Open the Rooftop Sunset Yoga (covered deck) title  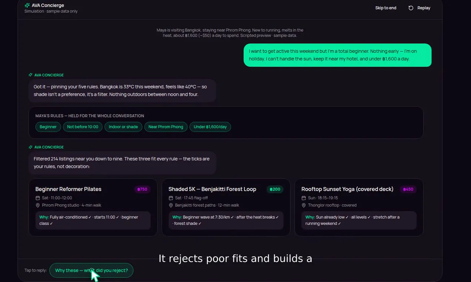[347, 189]
